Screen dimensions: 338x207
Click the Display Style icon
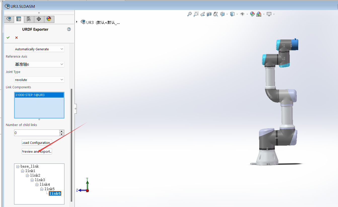(233, 14)
